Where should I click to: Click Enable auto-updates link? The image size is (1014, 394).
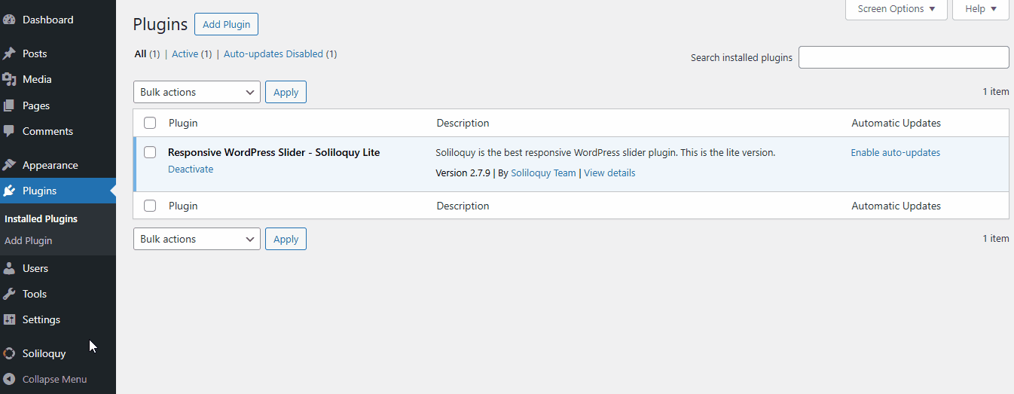(x=896, y=152)
